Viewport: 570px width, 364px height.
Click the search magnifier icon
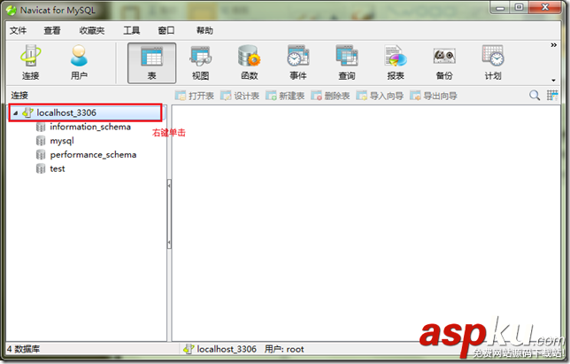point(535,96)
